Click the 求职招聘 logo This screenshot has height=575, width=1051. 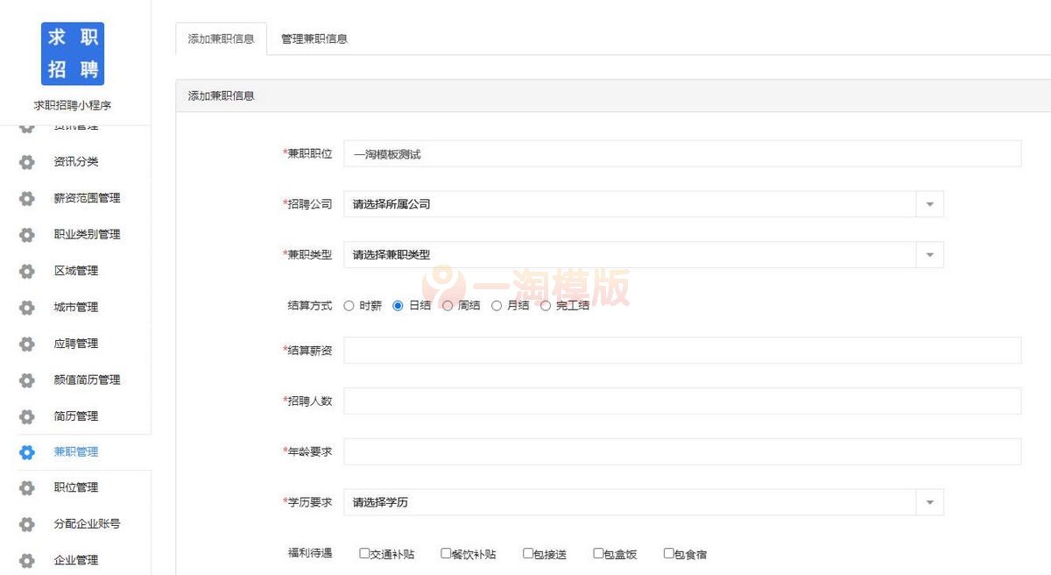point(72,53)
